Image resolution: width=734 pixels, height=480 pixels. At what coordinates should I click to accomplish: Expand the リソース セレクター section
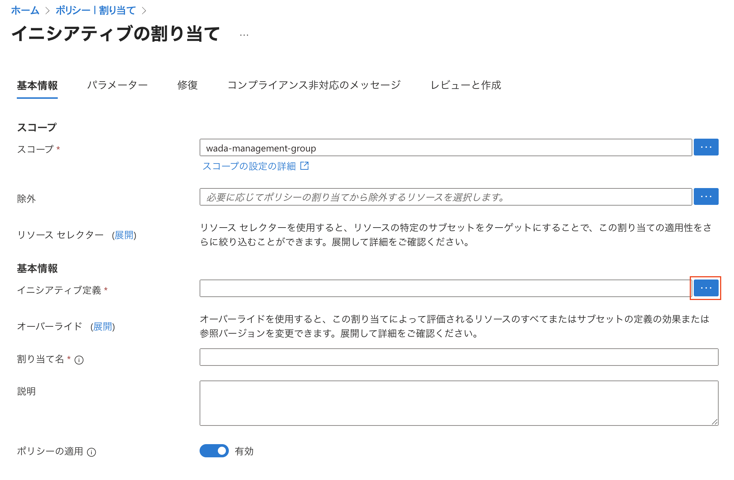click(124, 235)
